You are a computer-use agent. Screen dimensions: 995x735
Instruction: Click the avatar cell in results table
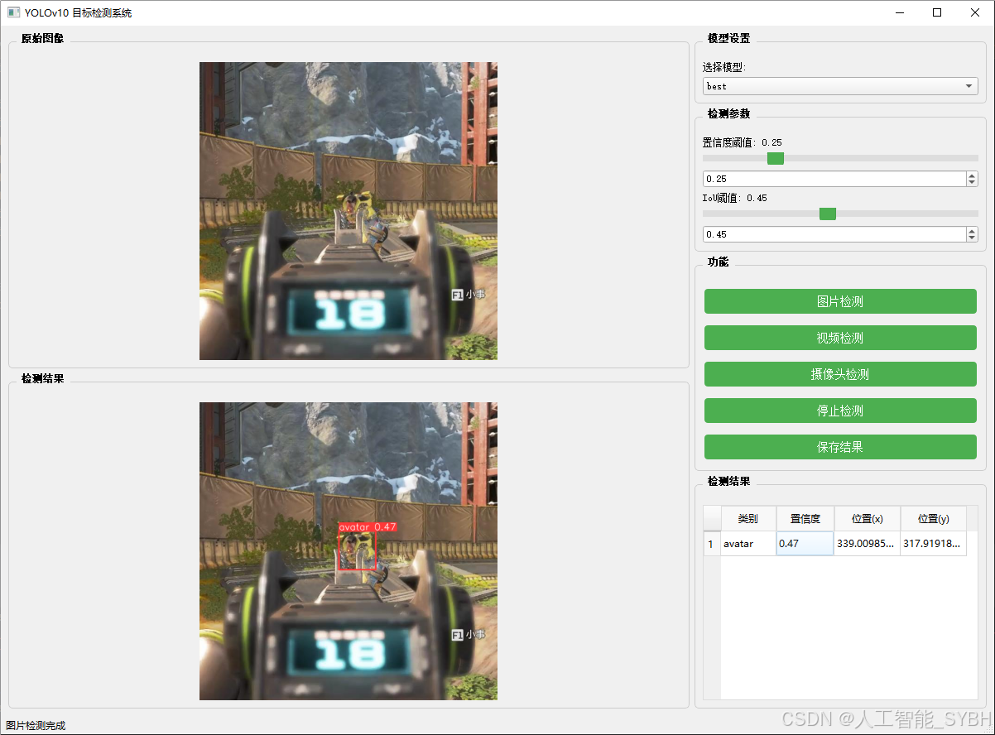[x=748, y=544]
